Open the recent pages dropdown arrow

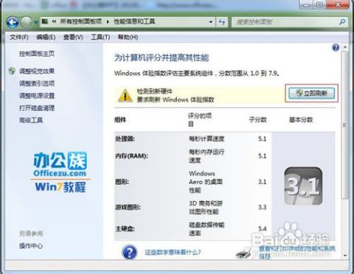[x=36, y=23]
